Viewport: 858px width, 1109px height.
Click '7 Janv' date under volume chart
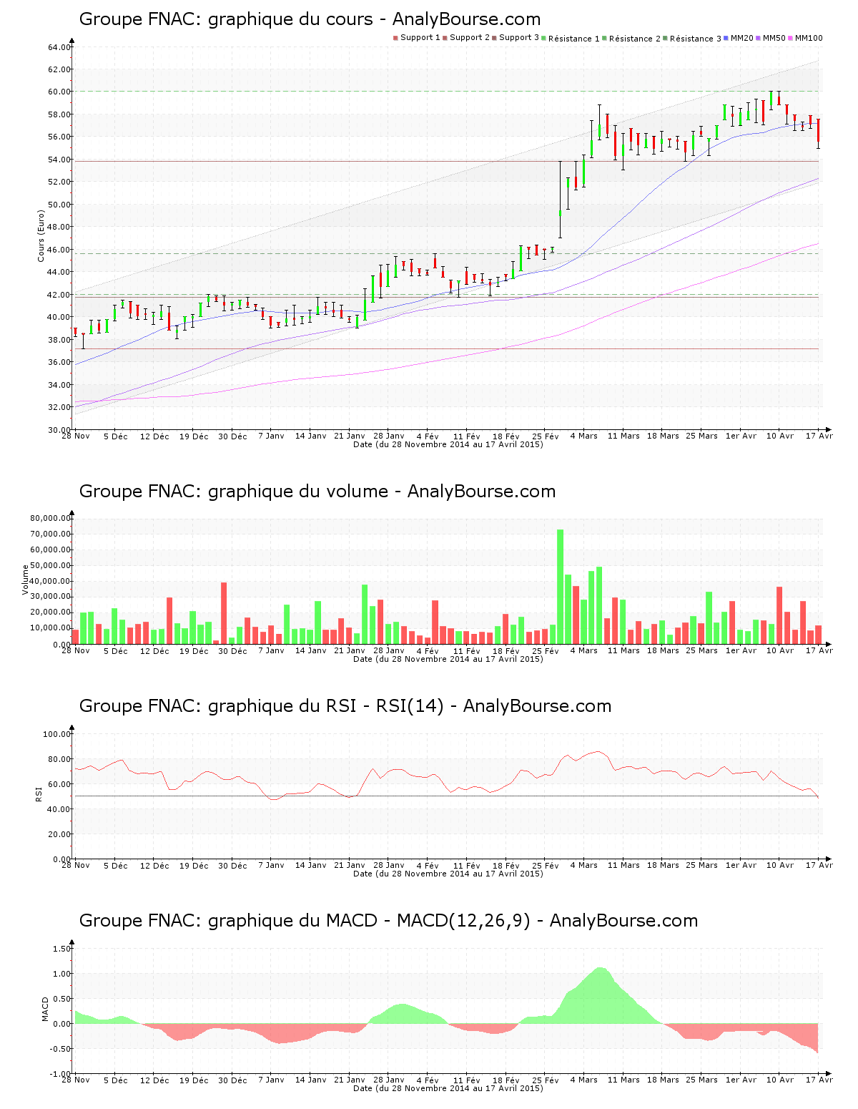tap(271, 651)
